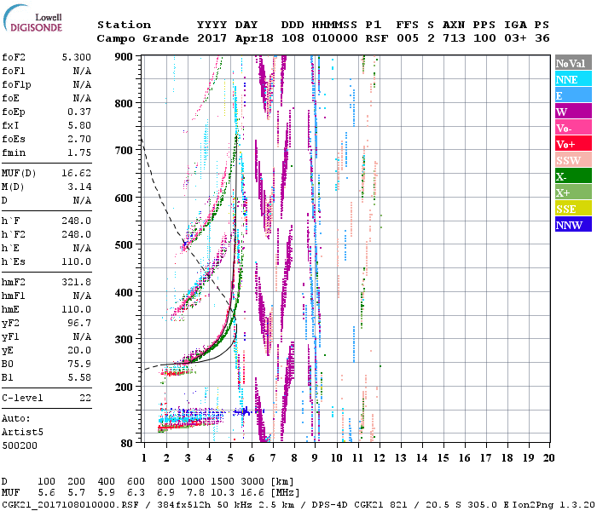Image resolution: width=597 pixels, height=511 pixels.
Task: Click the AXN value 713
Action: (x=454, y=38)
